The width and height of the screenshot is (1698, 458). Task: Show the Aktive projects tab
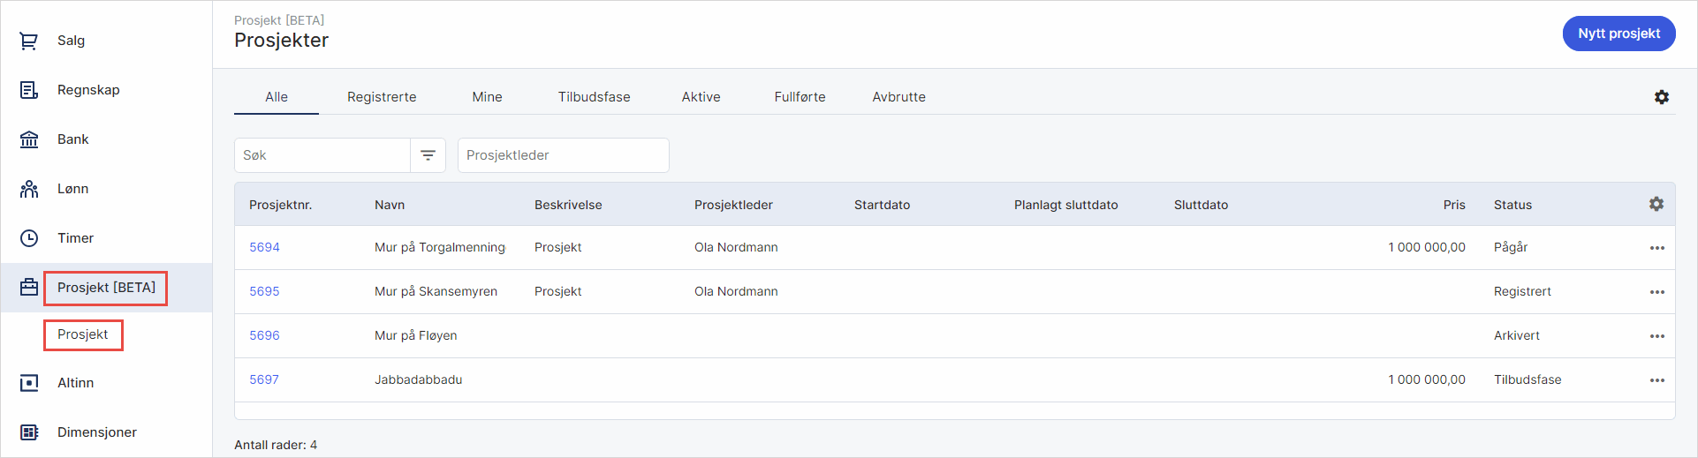click(x=701, y=97)
